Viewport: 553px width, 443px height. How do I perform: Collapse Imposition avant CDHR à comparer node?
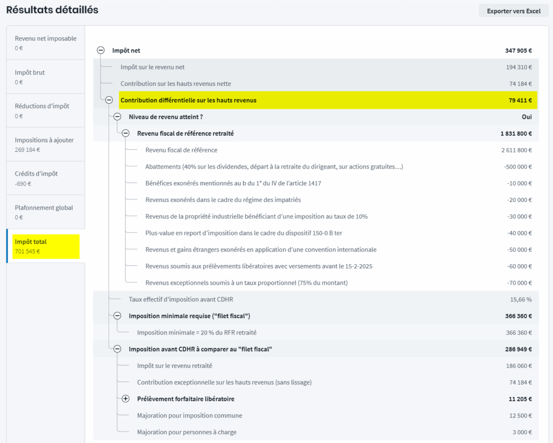117,349
